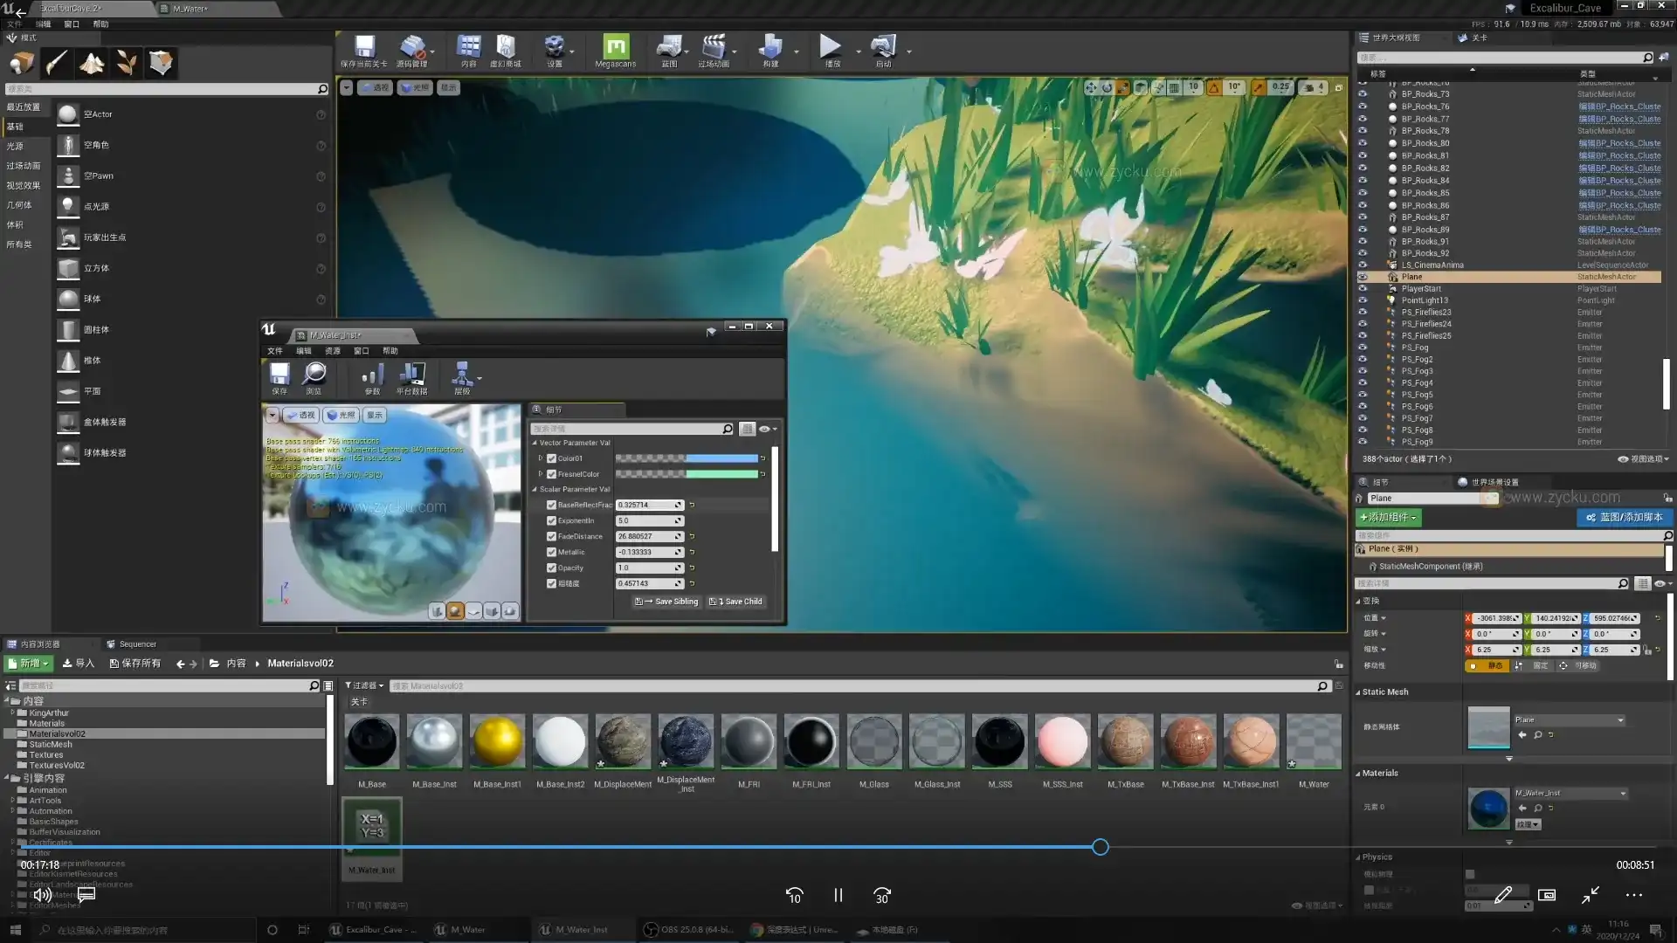Viewport: 1677px width, 943px height.
Task: Uncheck the FresnelColor parameter checkbox
Action: point(551,473)
